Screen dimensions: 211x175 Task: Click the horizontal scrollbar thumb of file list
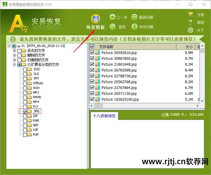(98, 106)
